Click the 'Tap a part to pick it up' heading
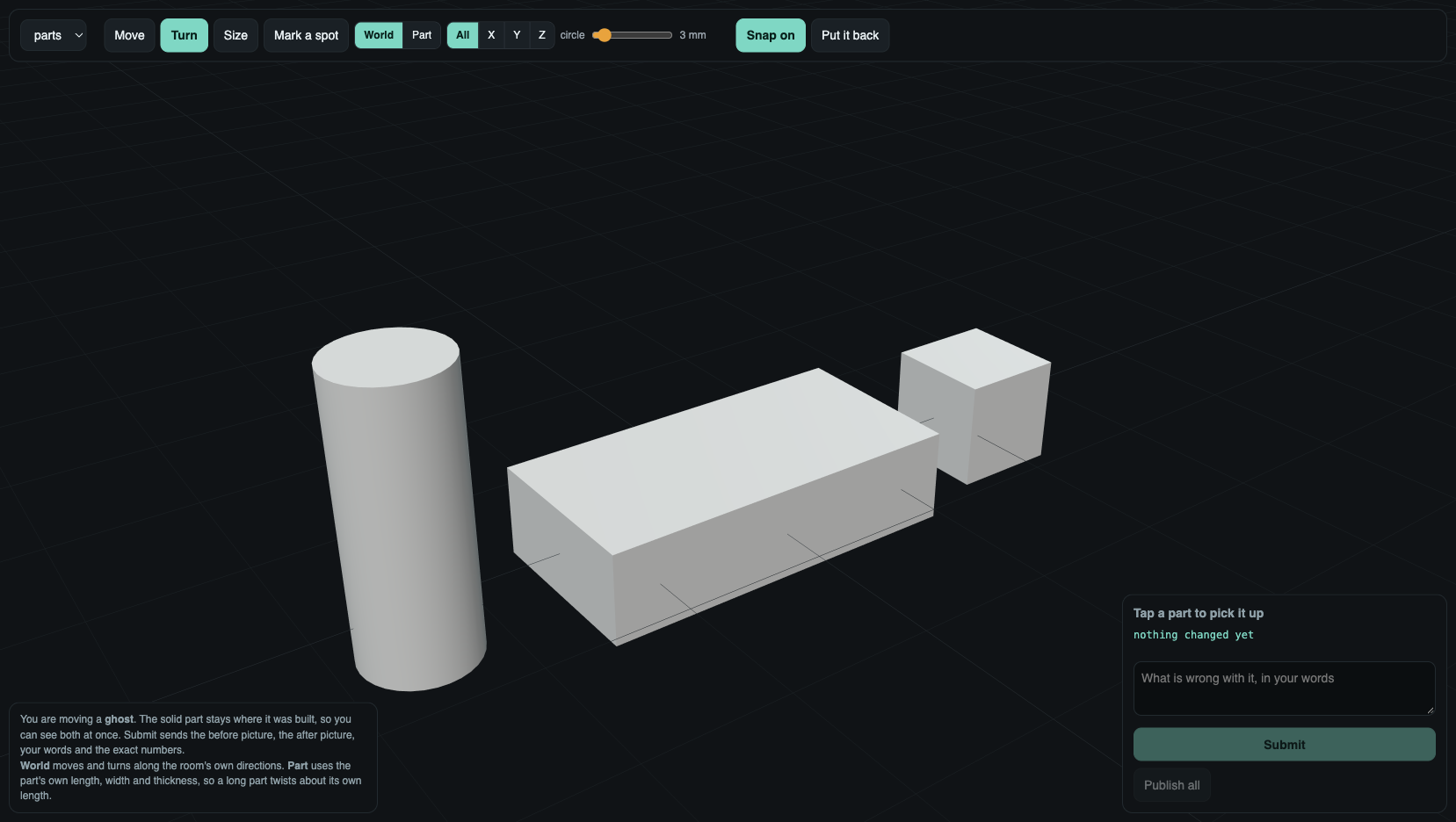 click(x=1199, y=613)
